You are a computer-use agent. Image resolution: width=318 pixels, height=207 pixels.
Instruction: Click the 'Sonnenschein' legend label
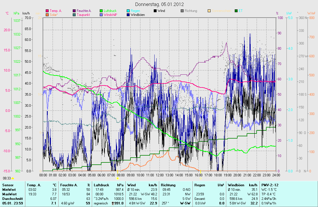[221, 11]
